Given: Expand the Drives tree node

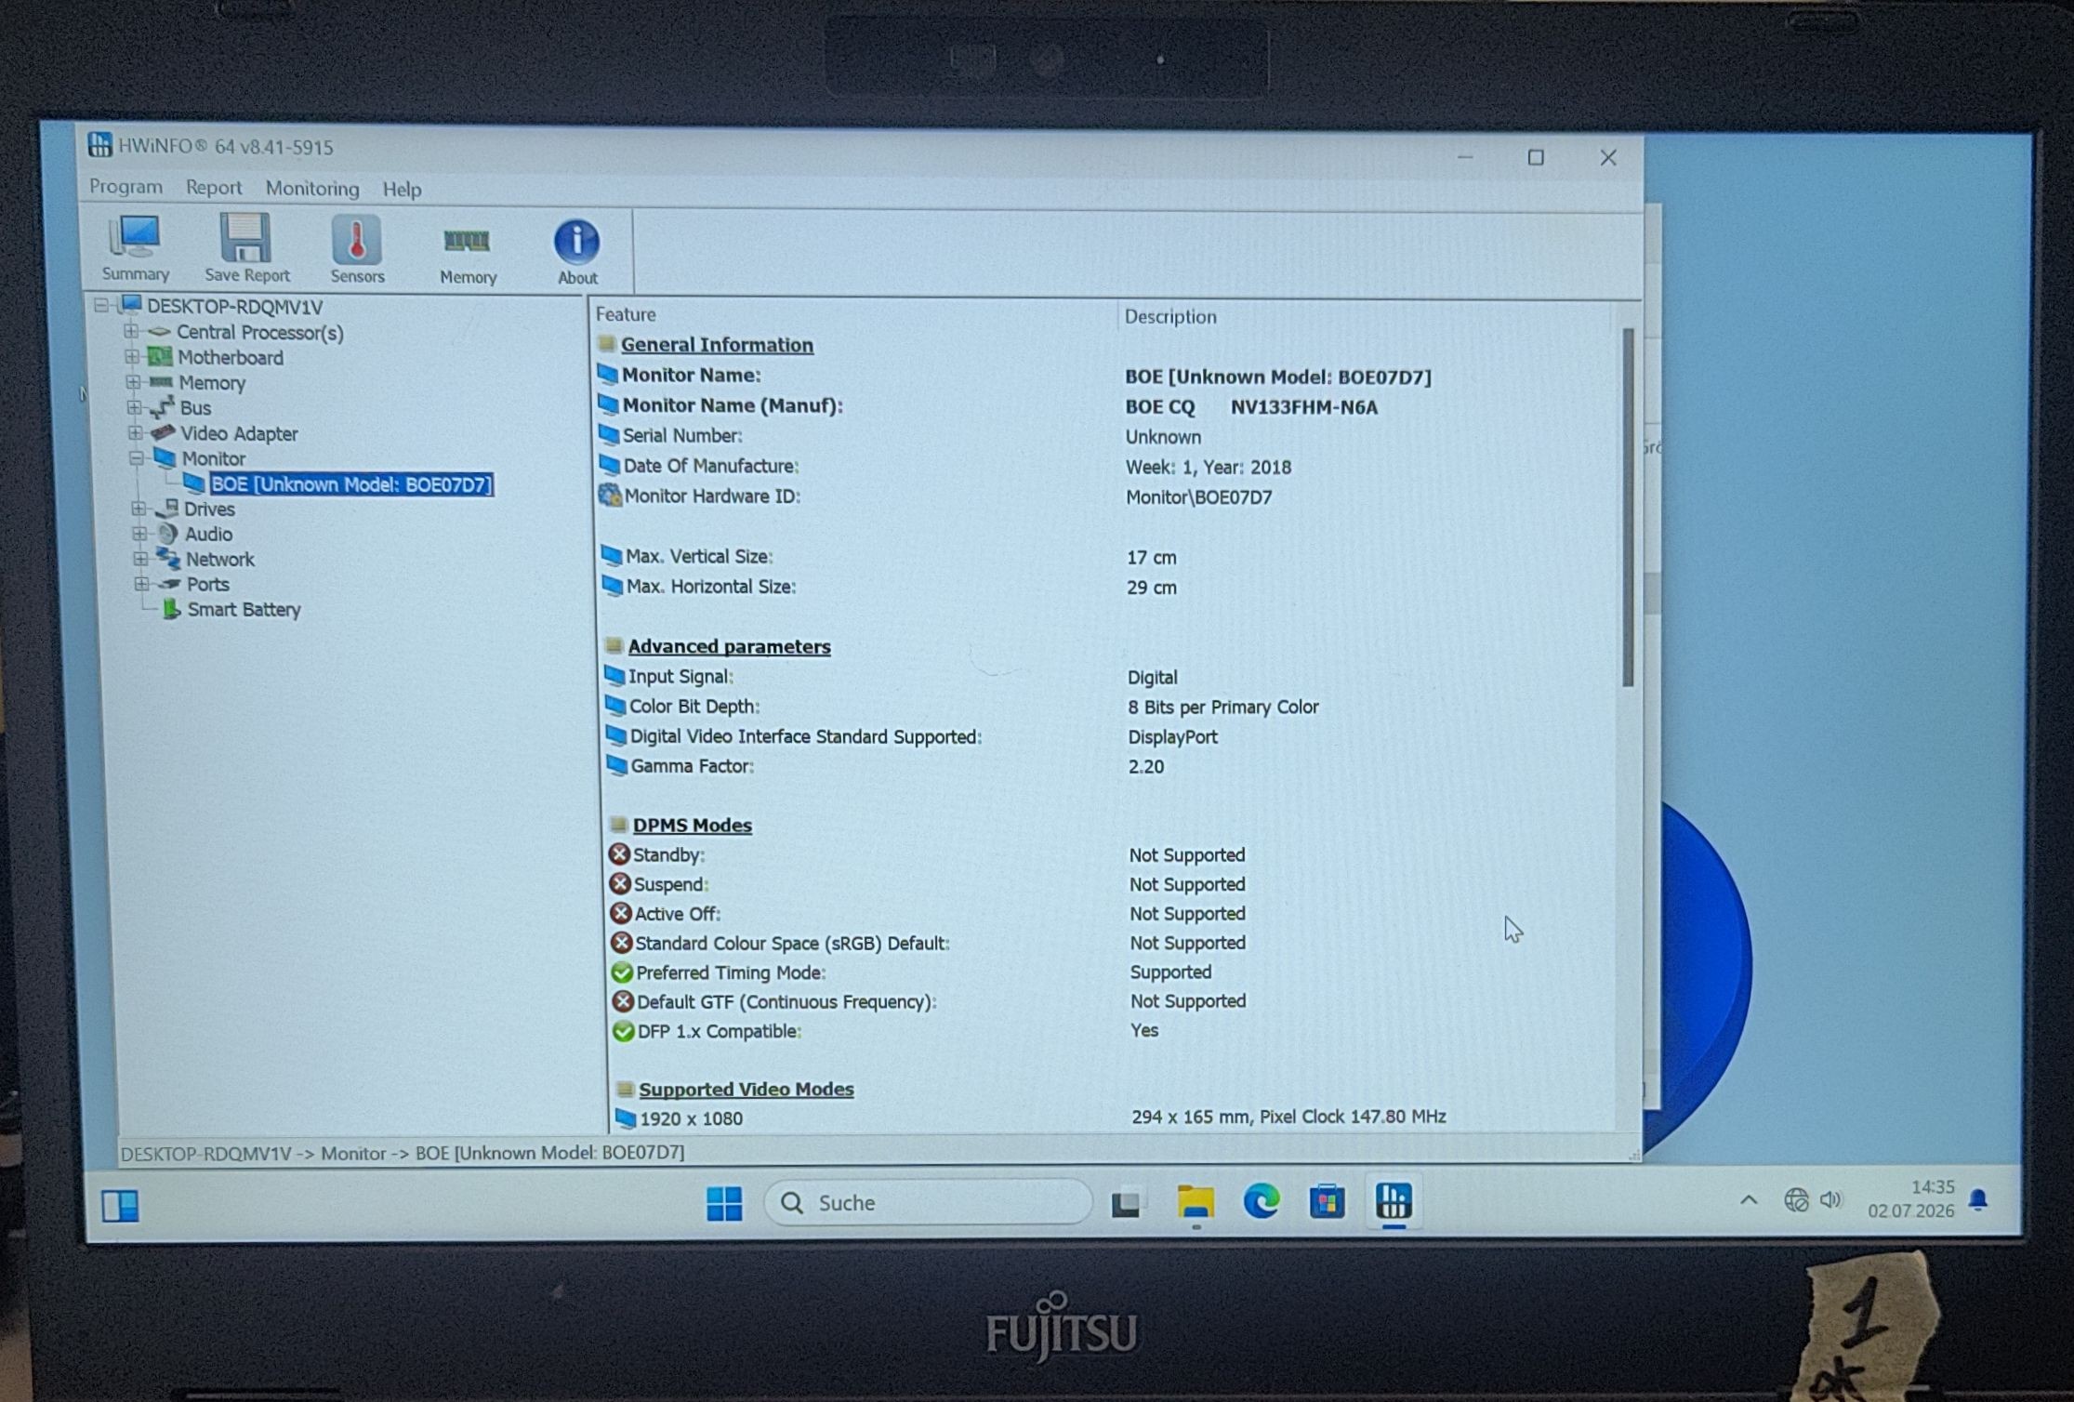Looking at the screenshot, I should click(139, 509).
